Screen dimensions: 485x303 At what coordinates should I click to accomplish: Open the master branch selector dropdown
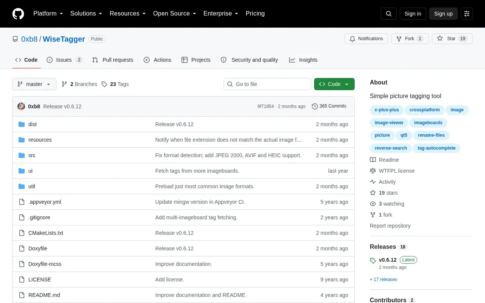point(34,84)
